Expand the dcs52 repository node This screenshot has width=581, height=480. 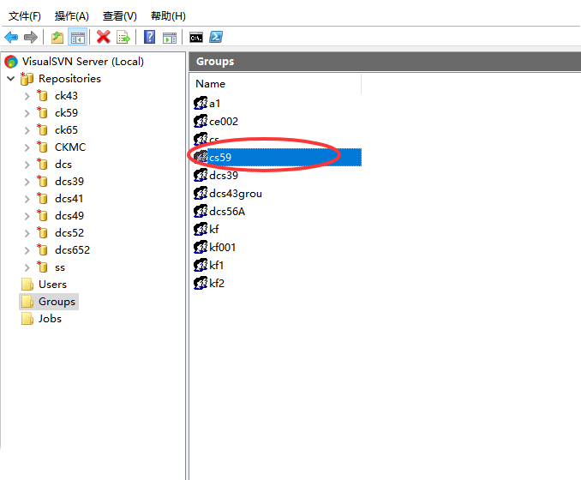coord(27,233)
